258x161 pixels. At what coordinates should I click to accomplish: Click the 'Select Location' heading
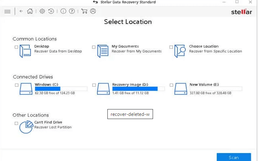[128, 22]
